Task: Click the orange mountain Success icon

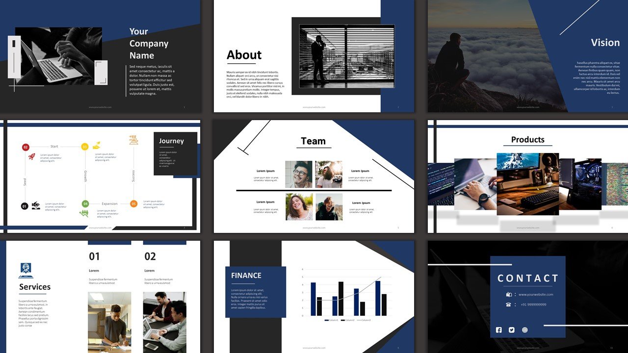Action: click(133, 140)
